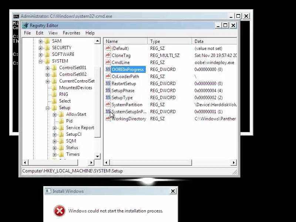This screenshot has height=222, width=296.
Task: Expand the Timers key
Action: click(x=54, y=155)
